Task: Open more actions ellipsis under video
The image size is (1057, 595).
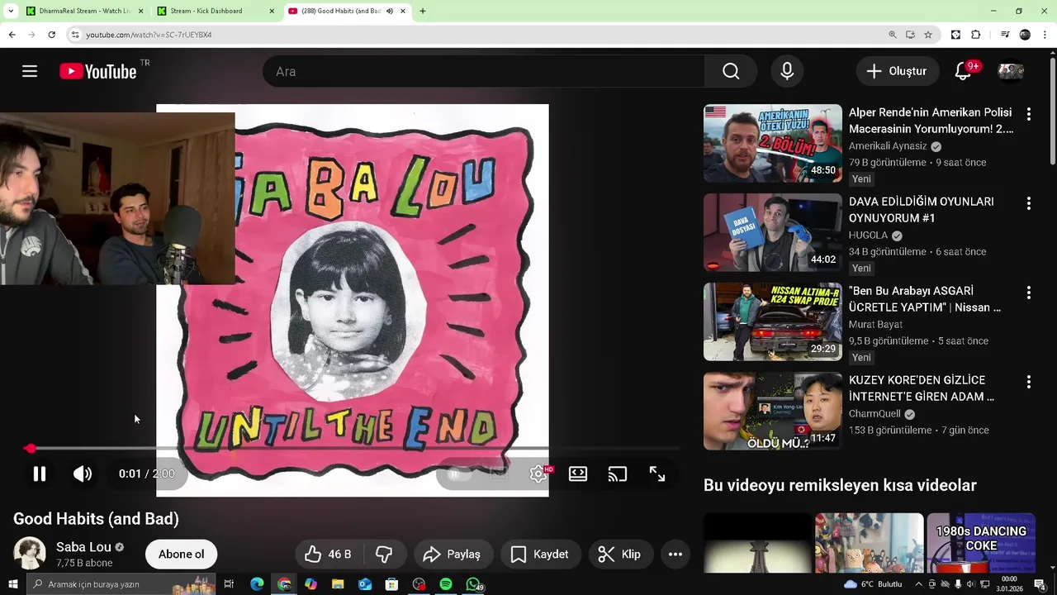Action: pos(675,555)
